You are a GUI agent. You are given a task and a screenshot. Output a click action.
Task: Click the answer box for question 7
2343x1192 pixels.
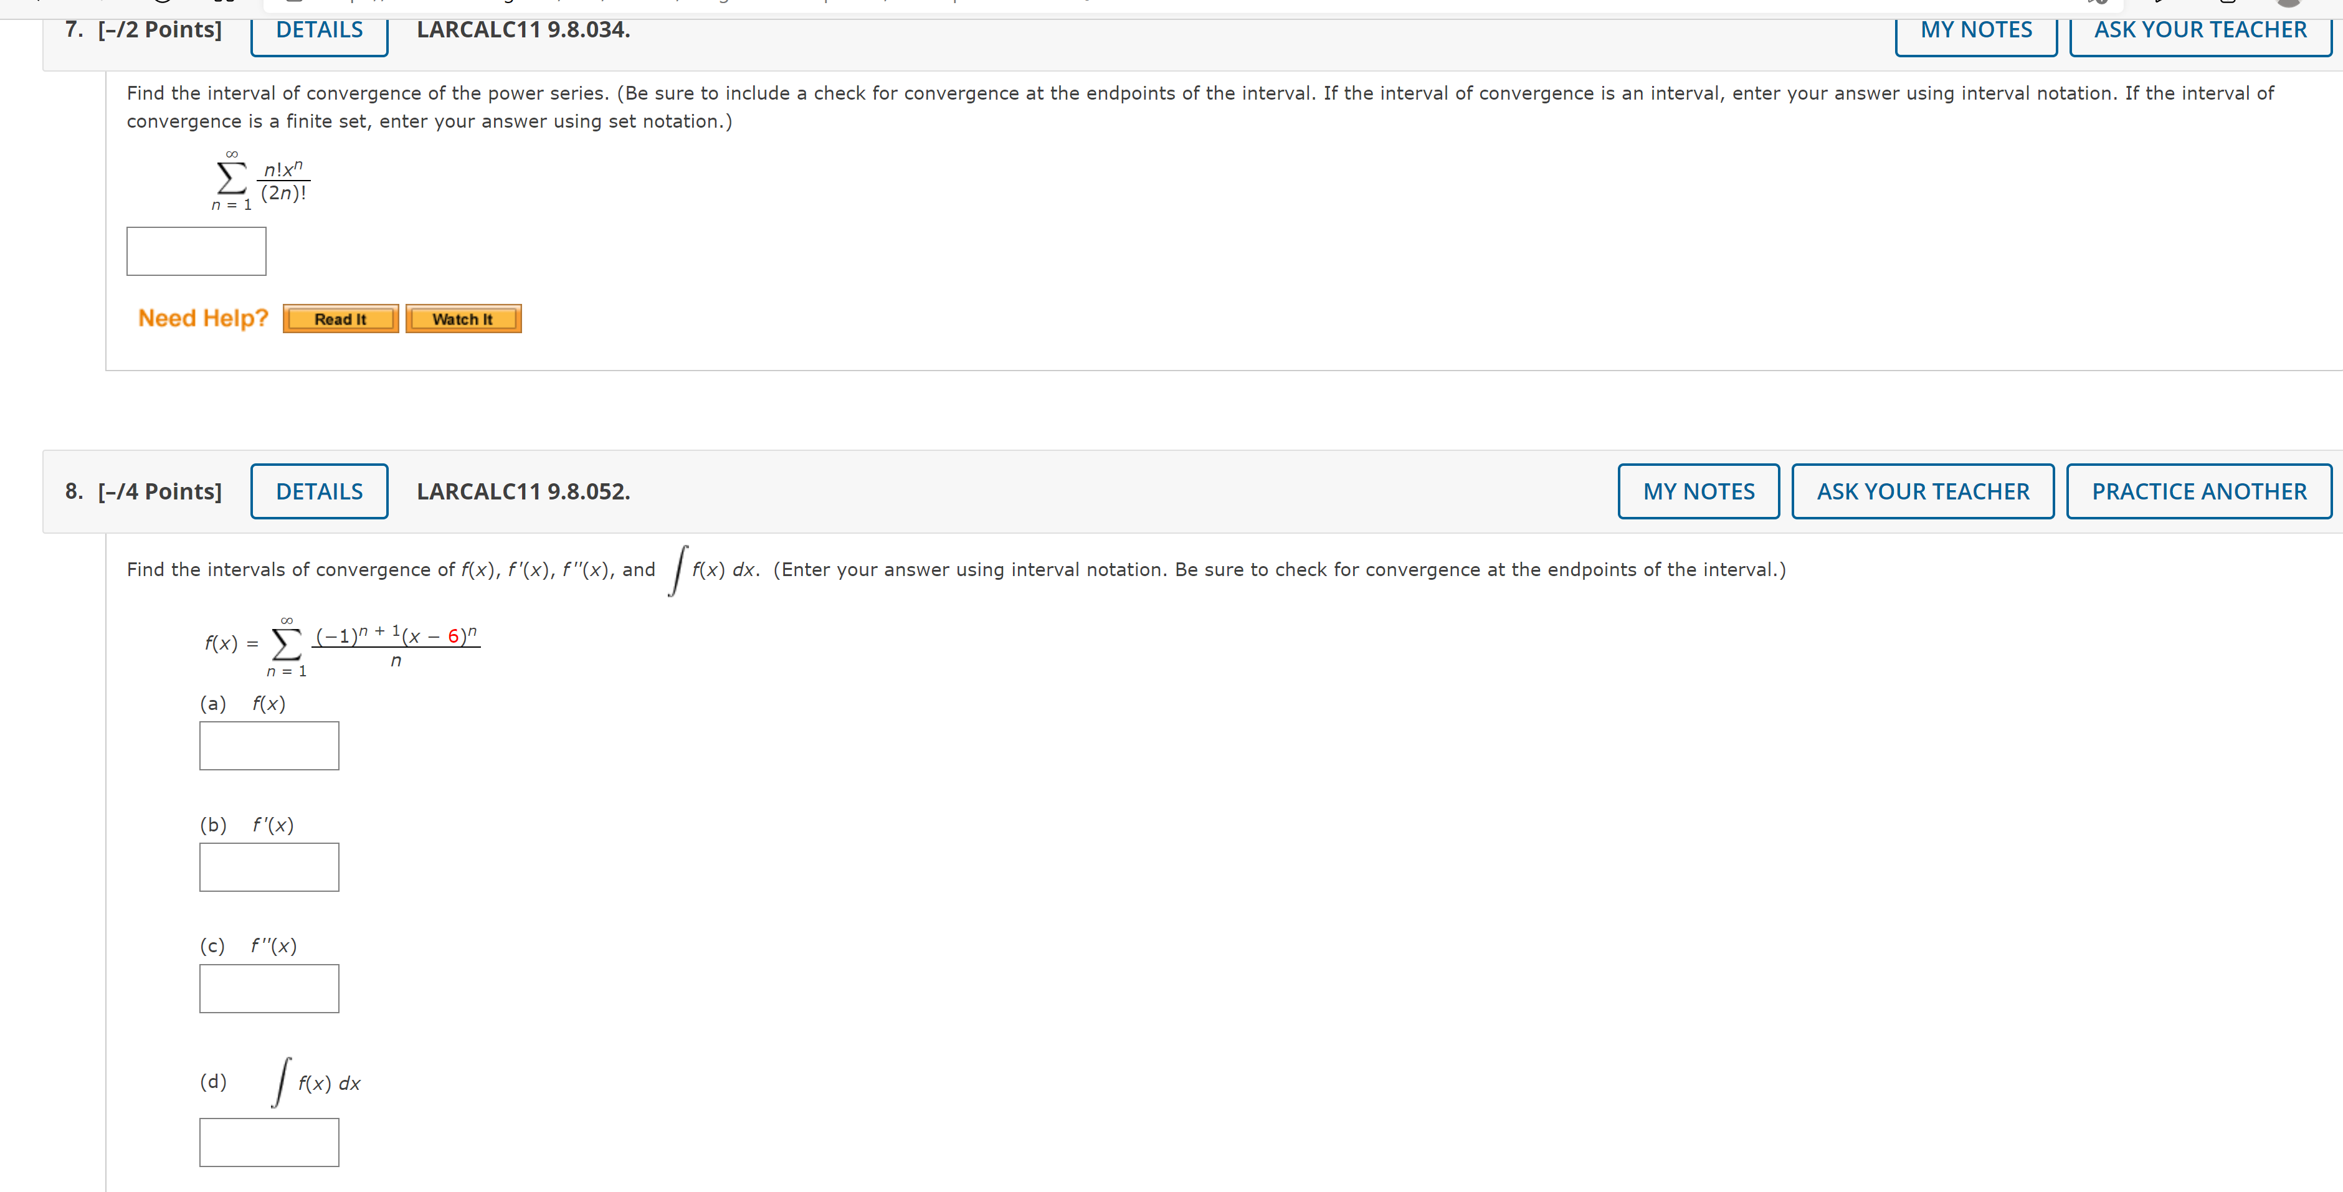pos(196,251)
